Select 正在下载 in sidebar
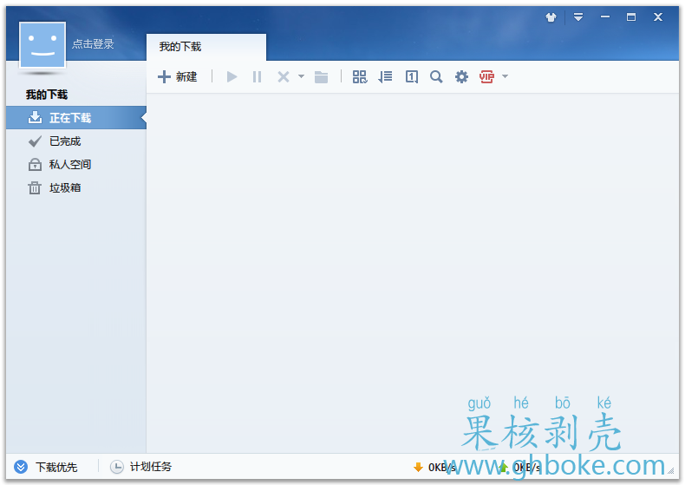Image resolution: width=685 pixels, height=485 pixels. coord(69,118)
